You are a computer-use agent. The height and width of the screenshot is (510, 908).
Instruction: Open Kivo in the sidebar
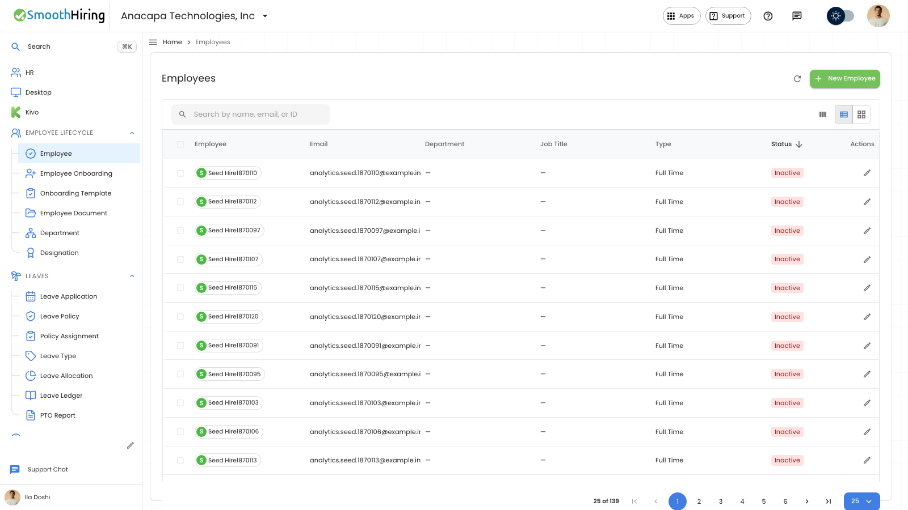[32, 112]
